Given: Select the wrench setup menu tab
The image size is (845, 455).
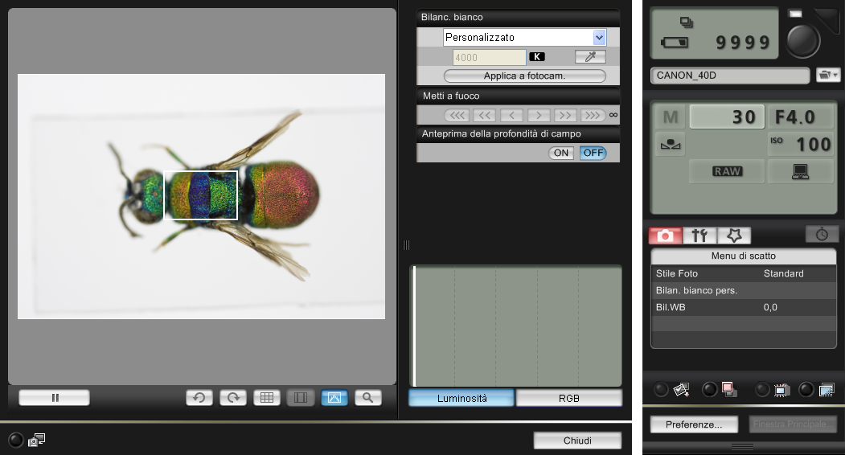Looking at the screenshot, I should pyautogui.click(x=699, y=235).
